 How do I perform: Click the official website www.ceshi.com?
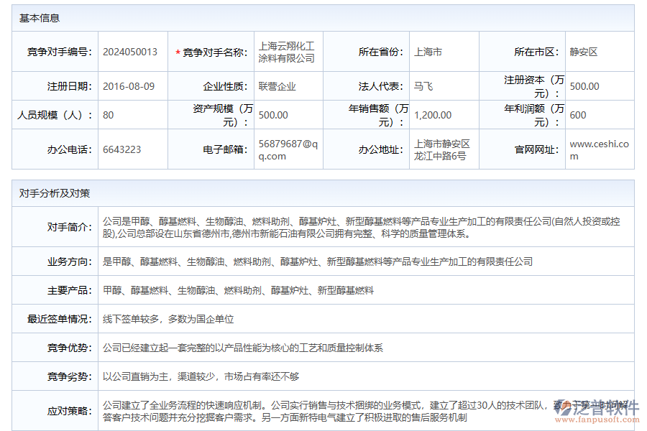tap(599, 149)
